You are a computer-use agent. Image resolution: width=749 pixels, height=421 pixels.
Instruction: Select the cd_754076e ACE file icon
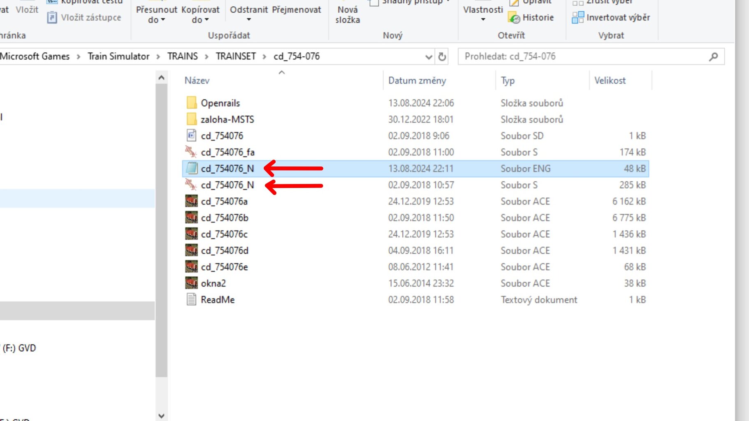click(191, 267)
